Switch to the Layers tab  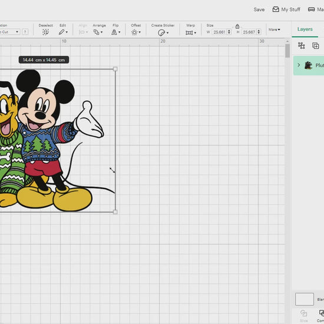tap(305, 29)
